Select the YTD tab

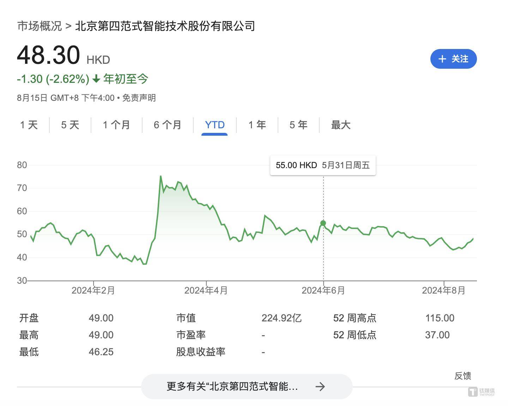214,125
